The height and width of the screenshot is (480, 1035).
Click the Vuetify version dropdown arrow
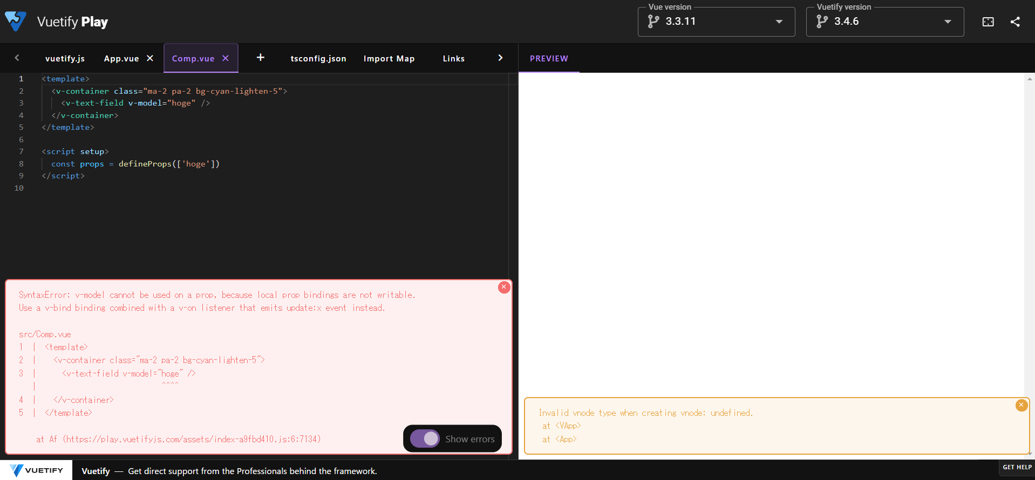tap(948, 22)
